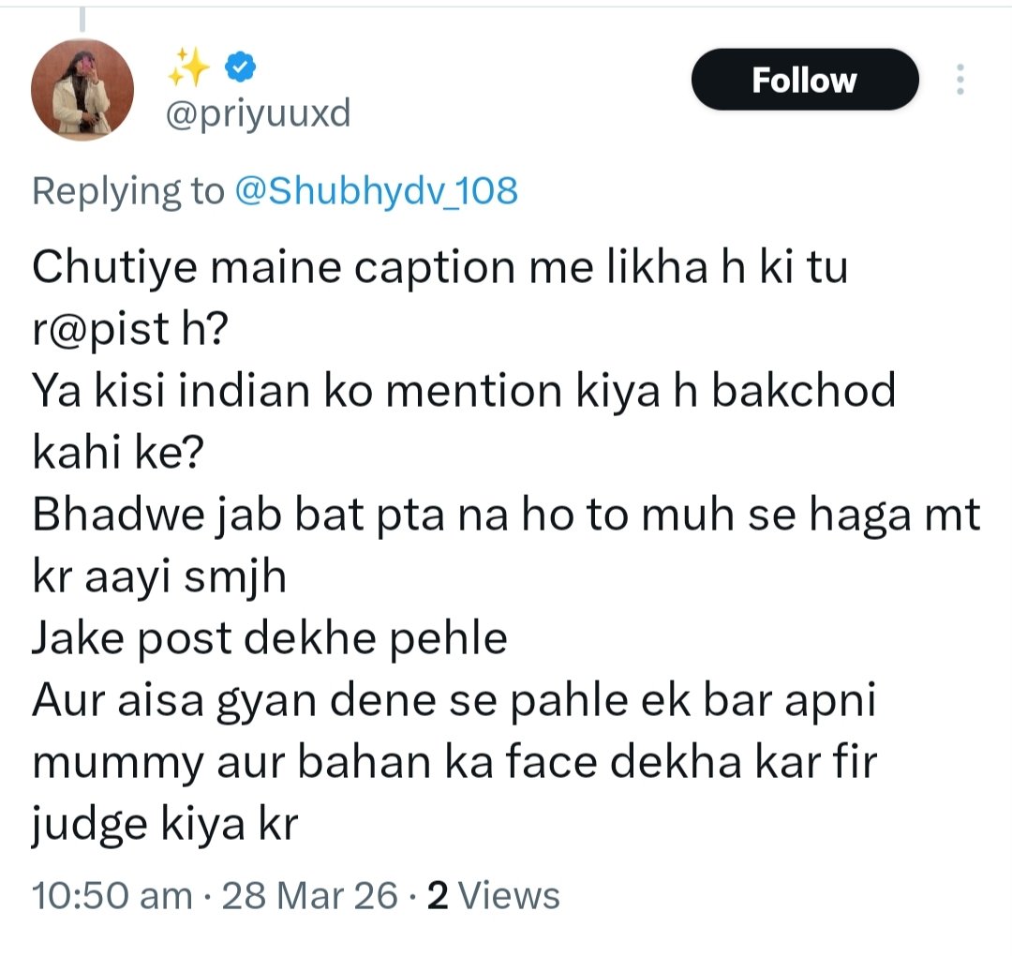Click the thread connector line above avatar

point(82,17)
